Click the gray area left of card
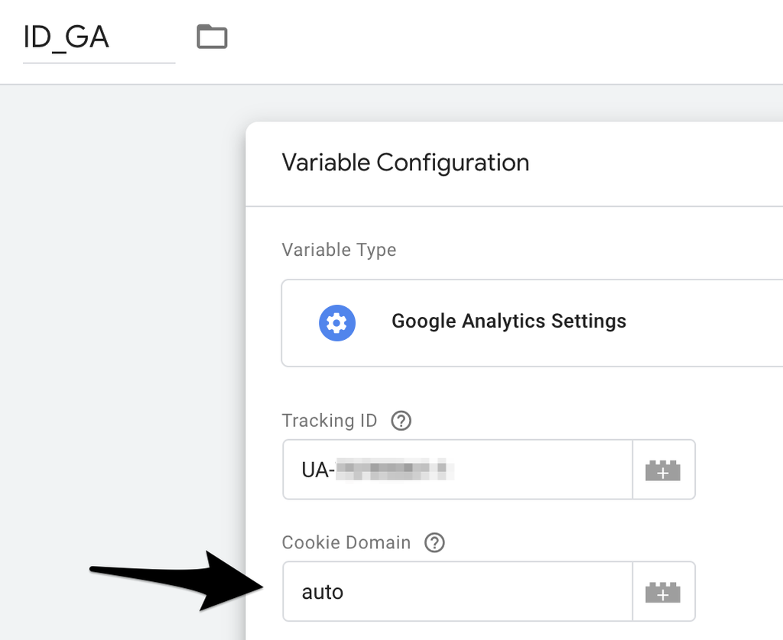The image size is (783, 640). click(x=122, y=349)
